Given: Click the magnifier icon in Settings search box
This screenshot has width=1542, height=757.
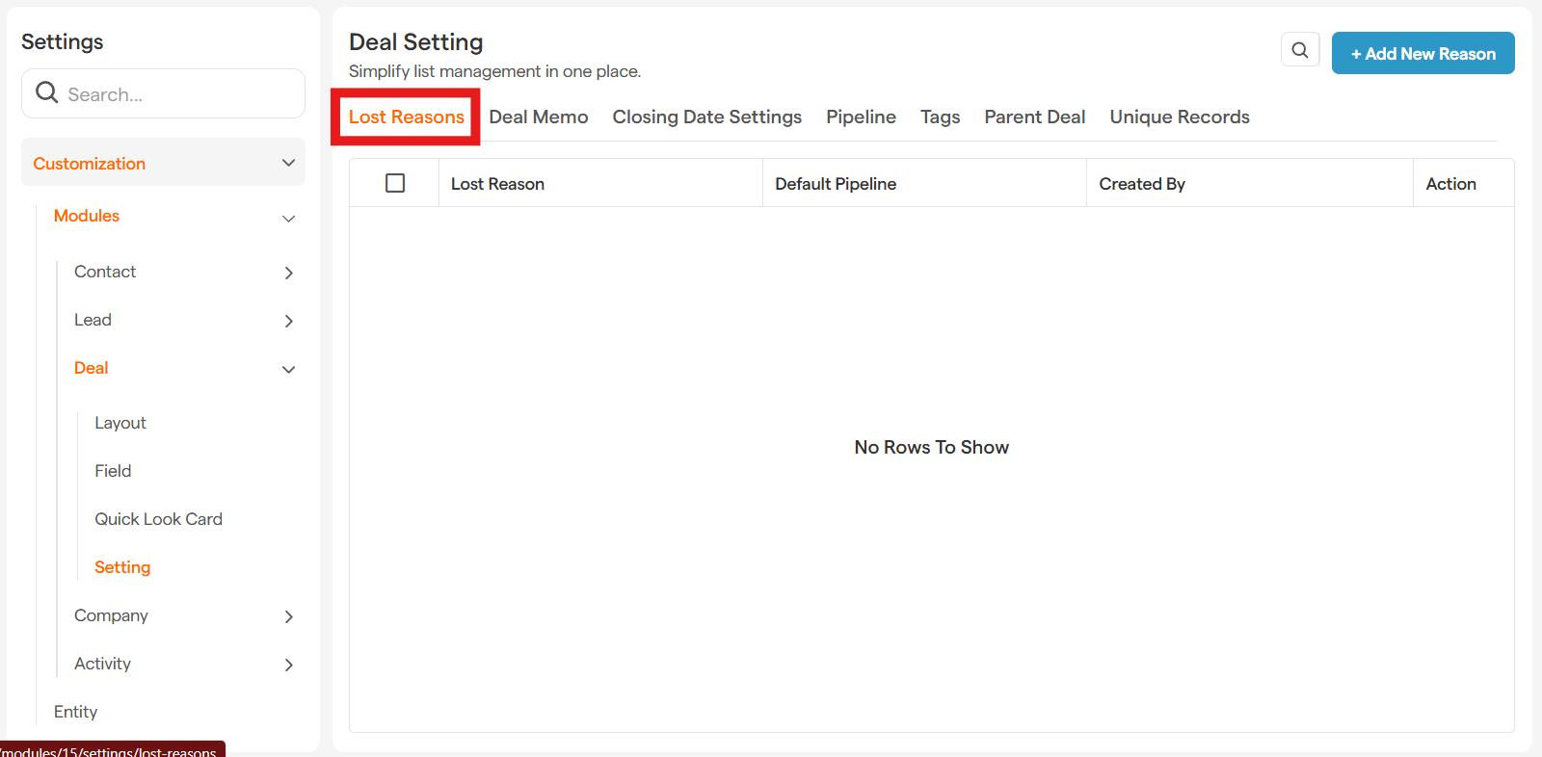Looking at the screenshot, I should [x=46, y=92].
